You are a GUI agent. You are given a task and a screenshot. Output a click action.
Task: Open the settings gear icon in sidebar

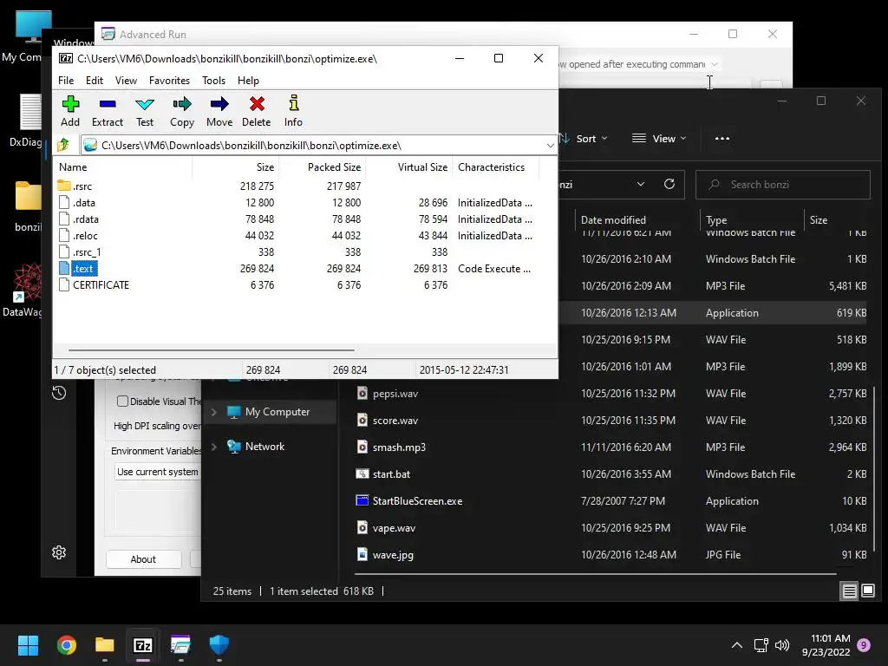coord(59,552)
